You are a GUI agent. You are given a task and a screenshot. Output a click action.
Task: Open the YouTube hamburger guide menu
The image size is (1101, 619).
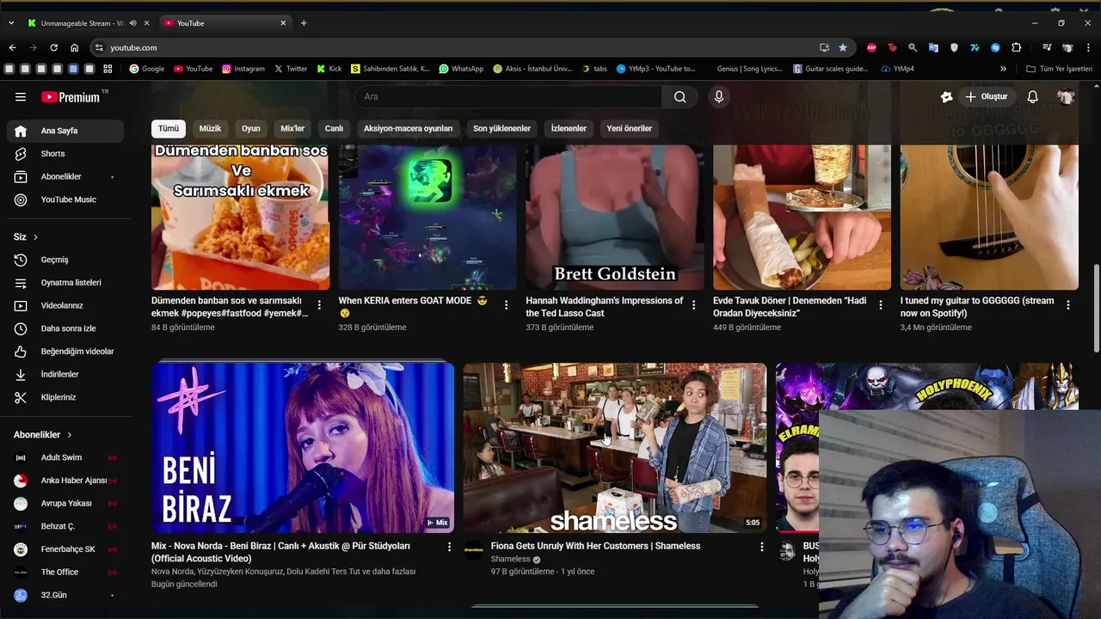tap(21, 97)
